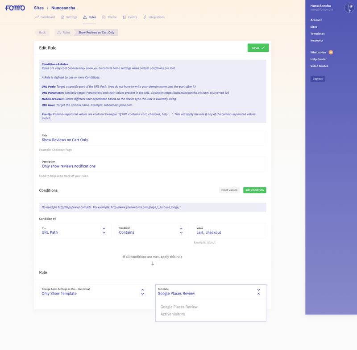Log out of the account
Image resolution: width=357 pixels, height=350 pixels.
tap(318, 79)
